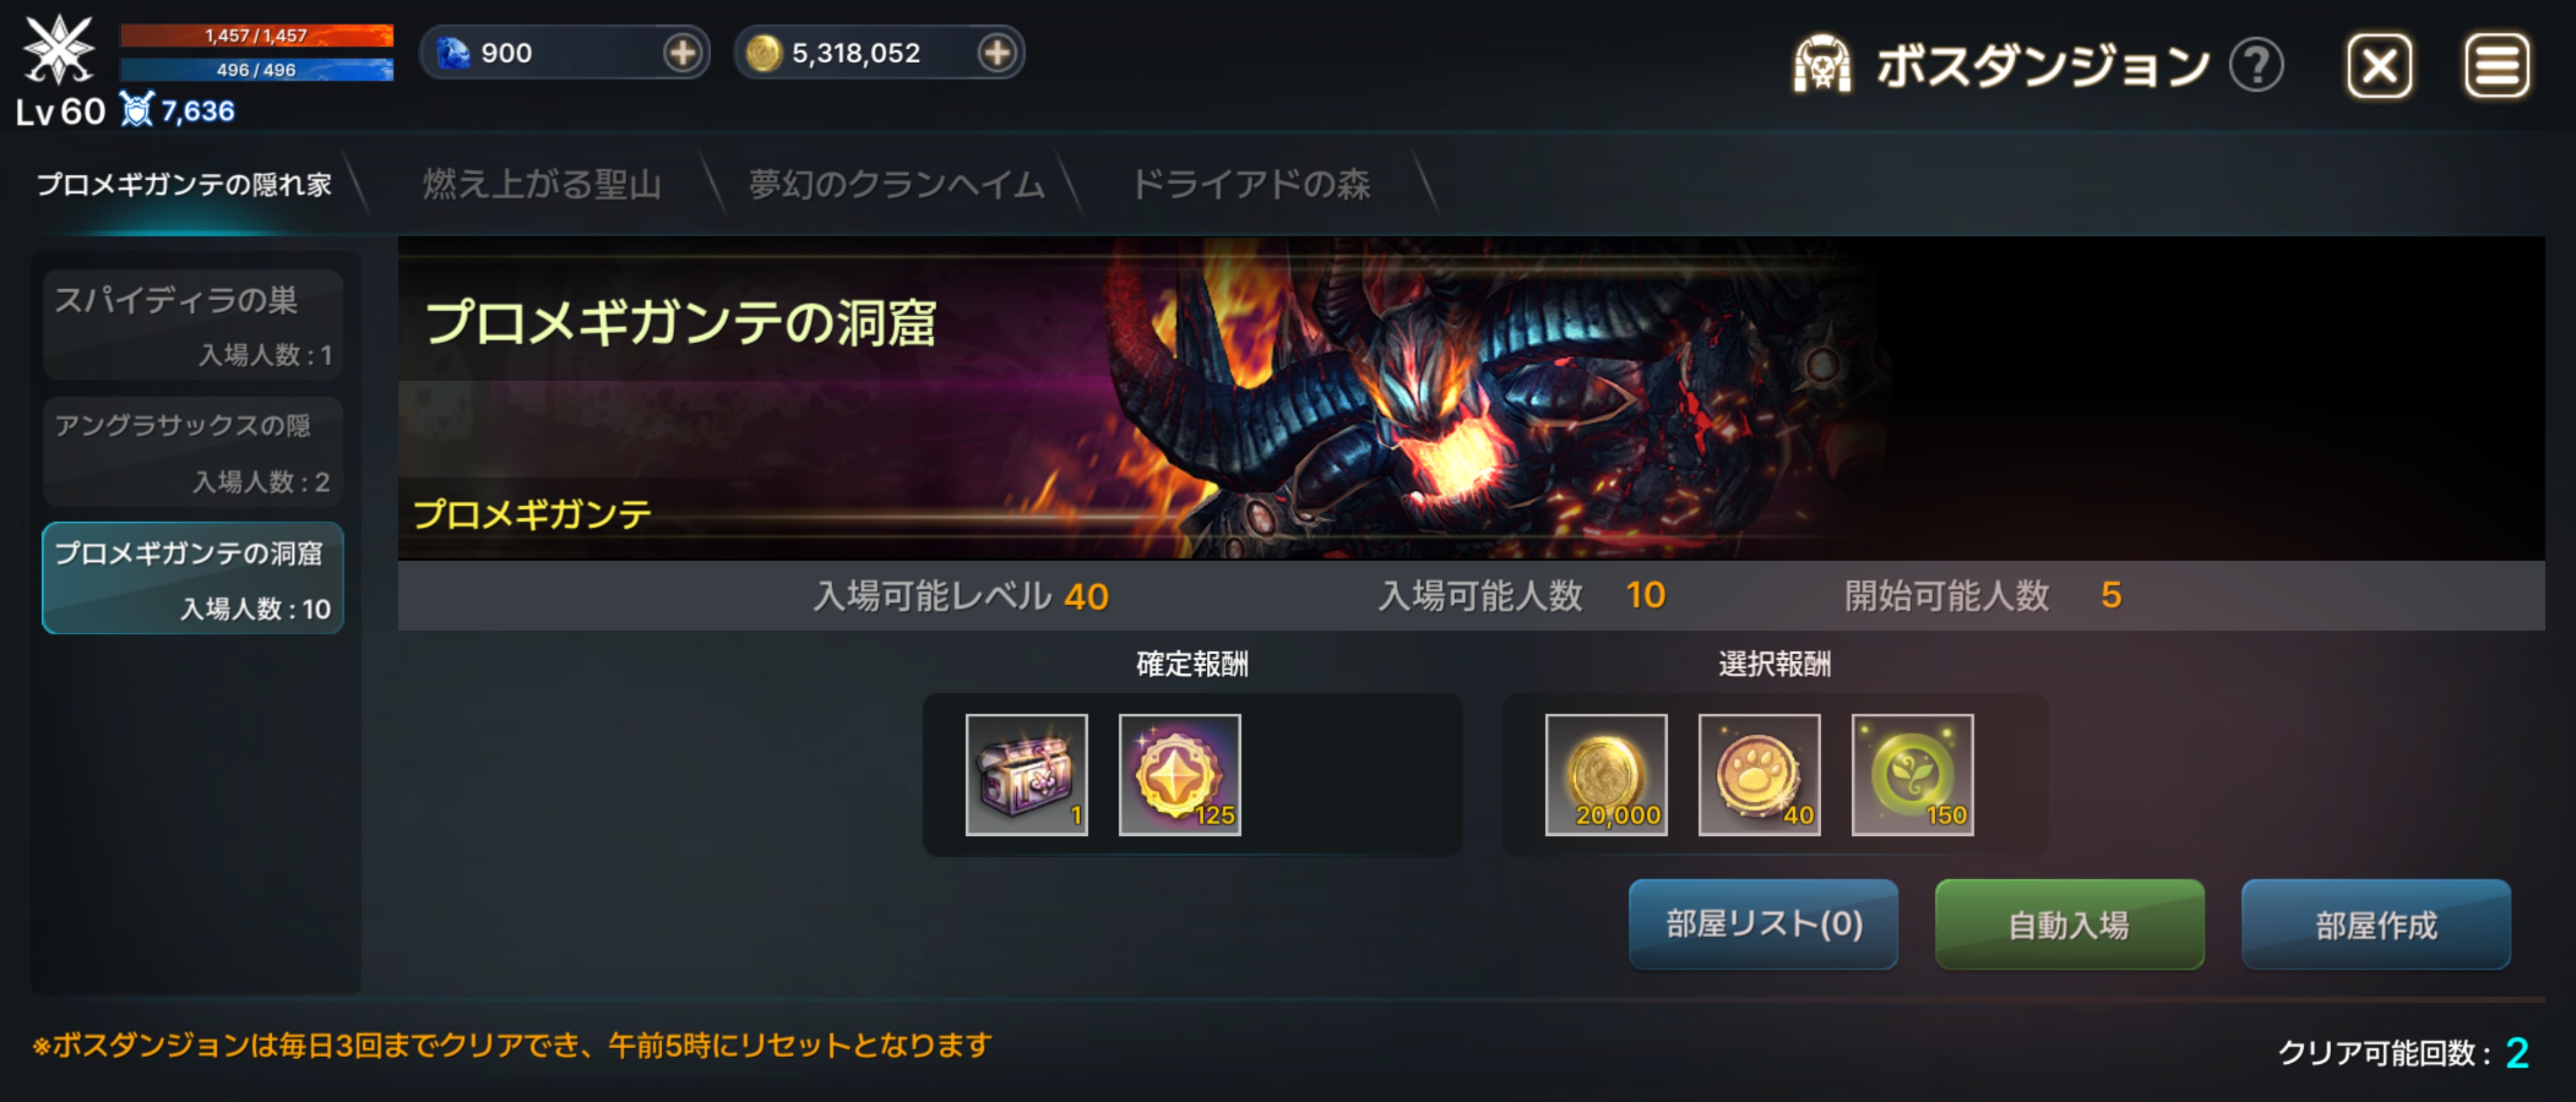Open the ドライアドの森 tab
The height and width of the screenshot is (1102, 2576).
coord(1250,184)
